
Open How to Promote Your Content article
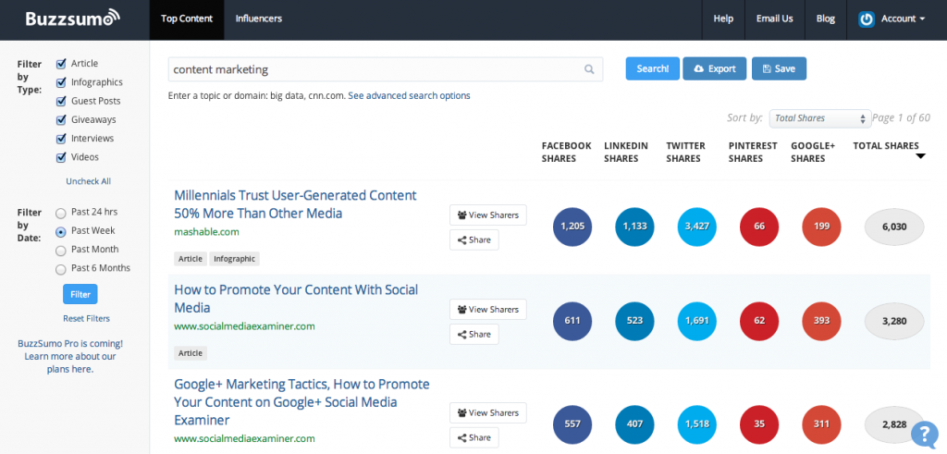pyautogui.click(x=296, y=299)
